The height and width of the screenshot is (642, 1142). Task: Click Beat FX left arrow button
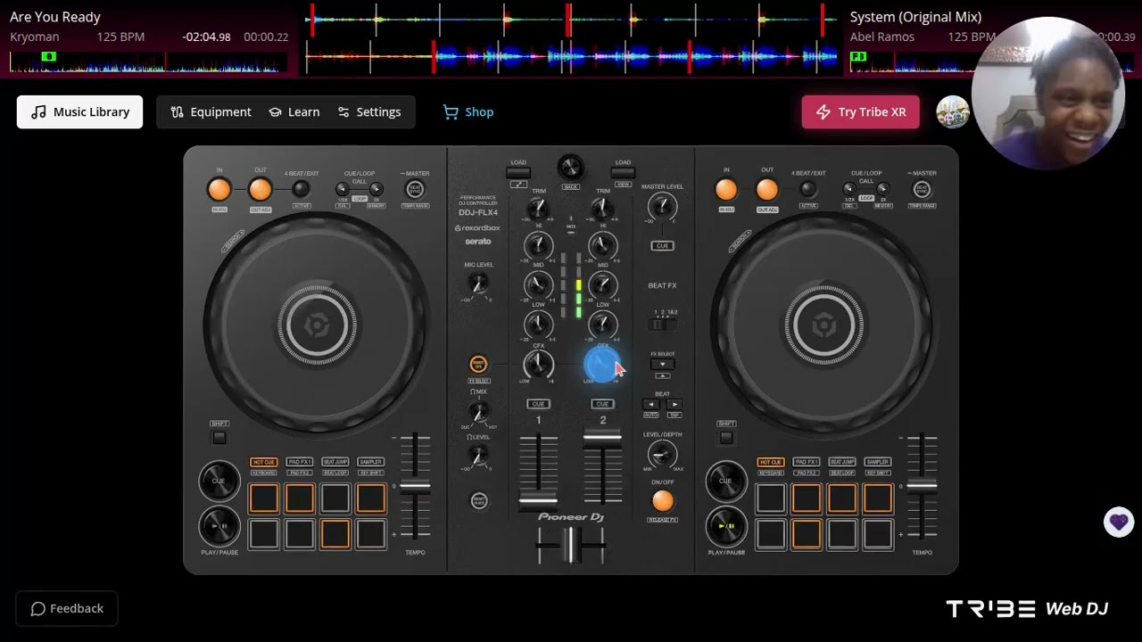point(650,404)
